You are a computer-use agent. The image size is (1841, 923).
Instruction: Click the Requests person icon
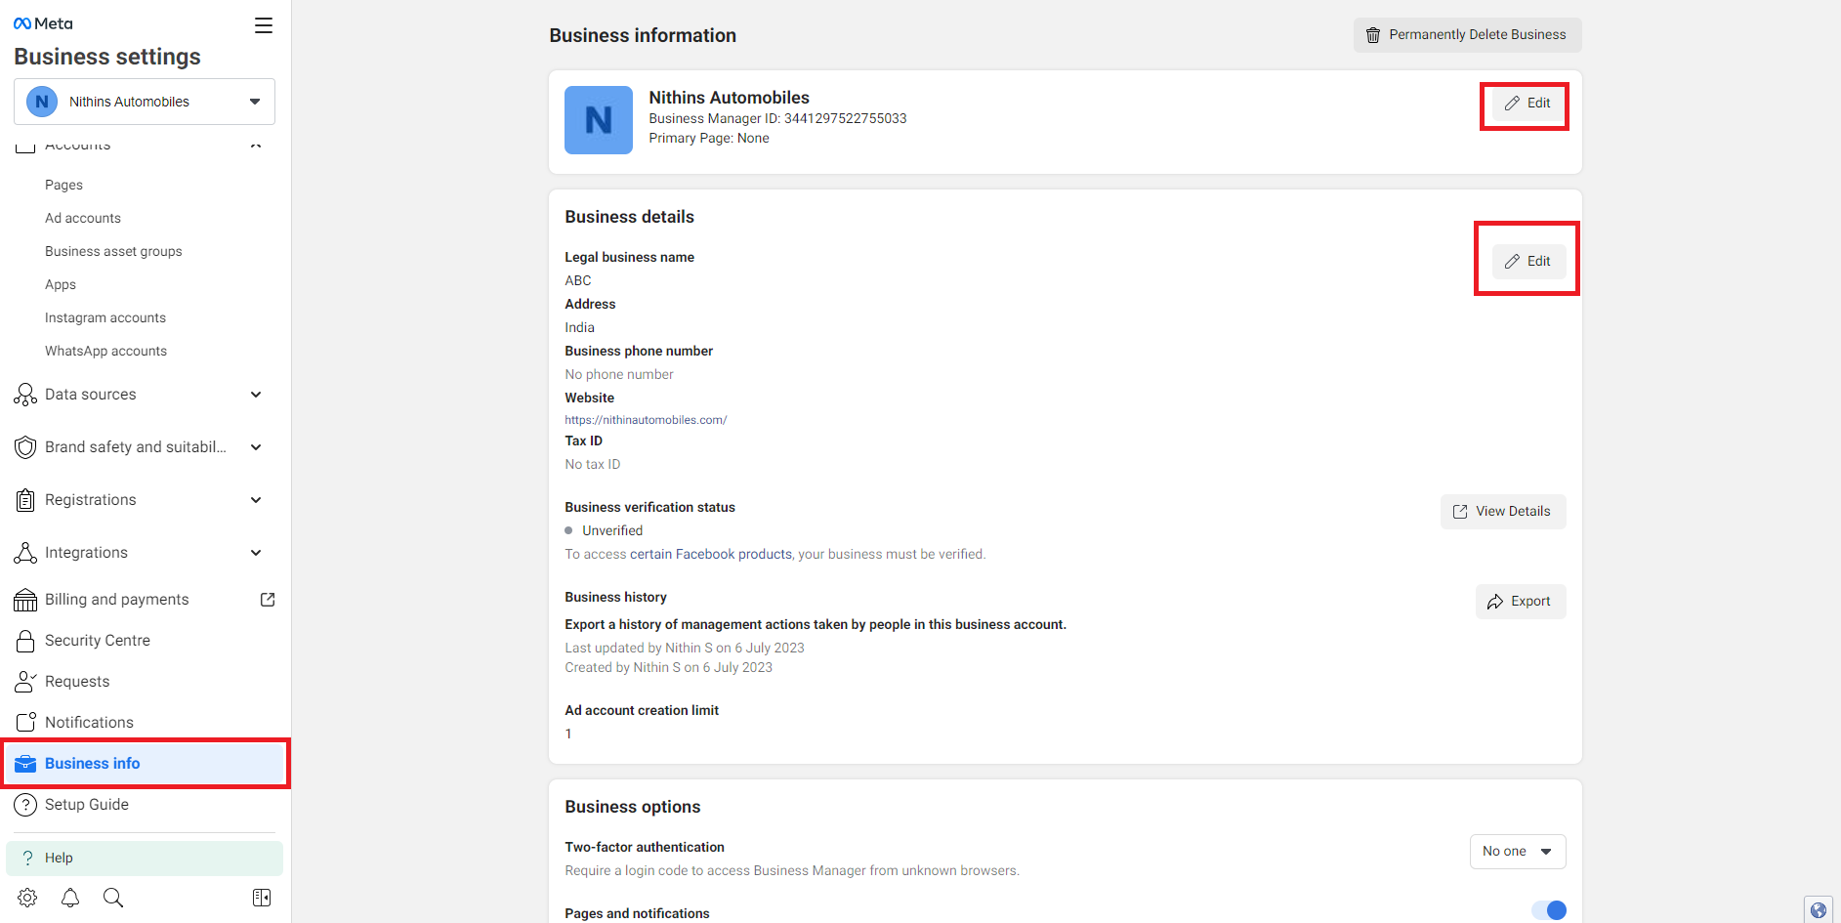pyautogui.click(x=25, y=682)
